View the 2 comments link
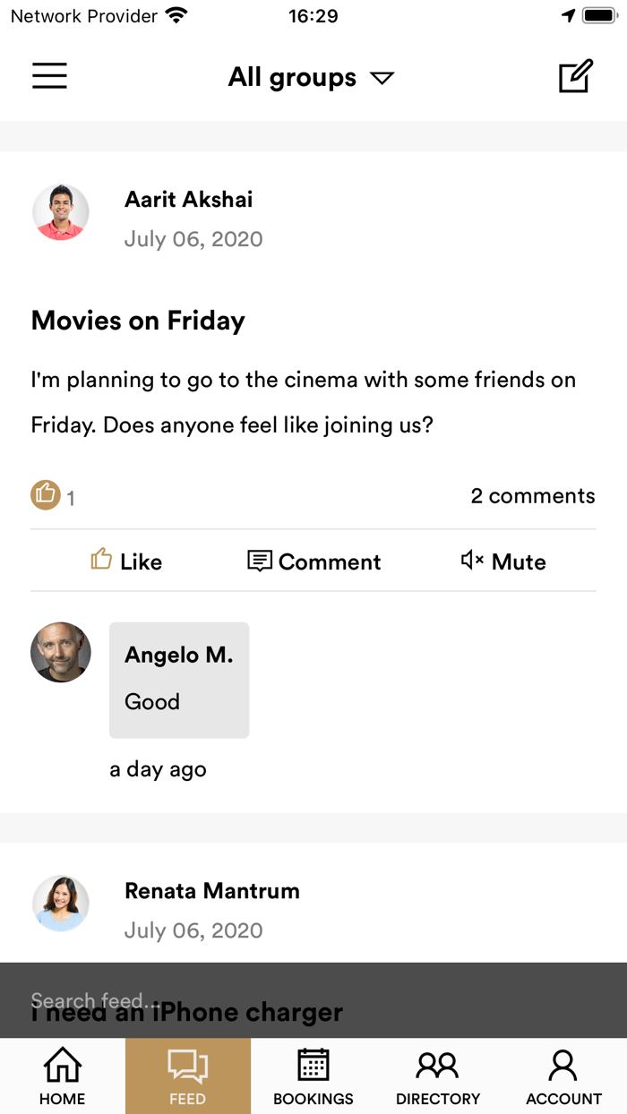 (532, 496)
